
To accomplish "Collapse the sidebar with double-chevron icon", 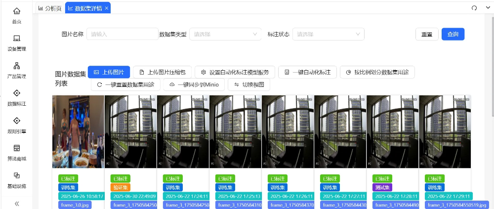I will click(x=17, y=204).
